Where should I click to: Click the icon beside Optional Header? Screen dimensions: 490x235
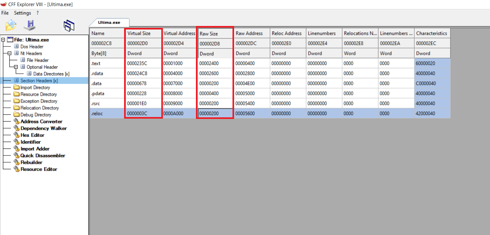point(23,67)
